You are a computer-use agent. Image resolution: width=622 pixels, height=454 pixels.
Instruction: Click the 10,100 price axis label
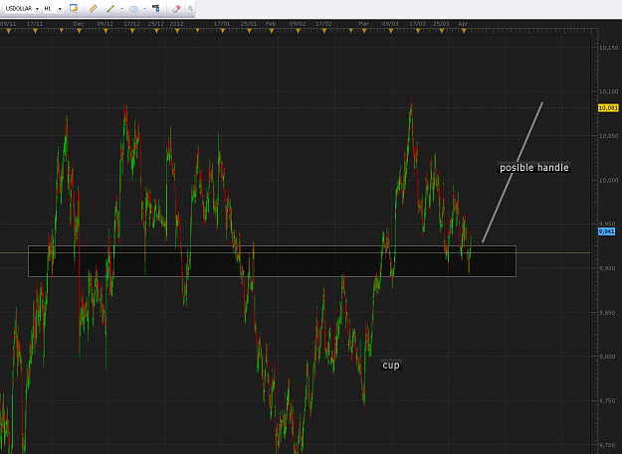point(608,91)
